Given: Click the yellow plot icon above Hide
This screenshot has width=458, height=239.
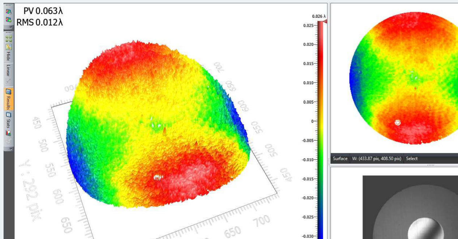Looking at the screenshot, I should coord(9,47).
